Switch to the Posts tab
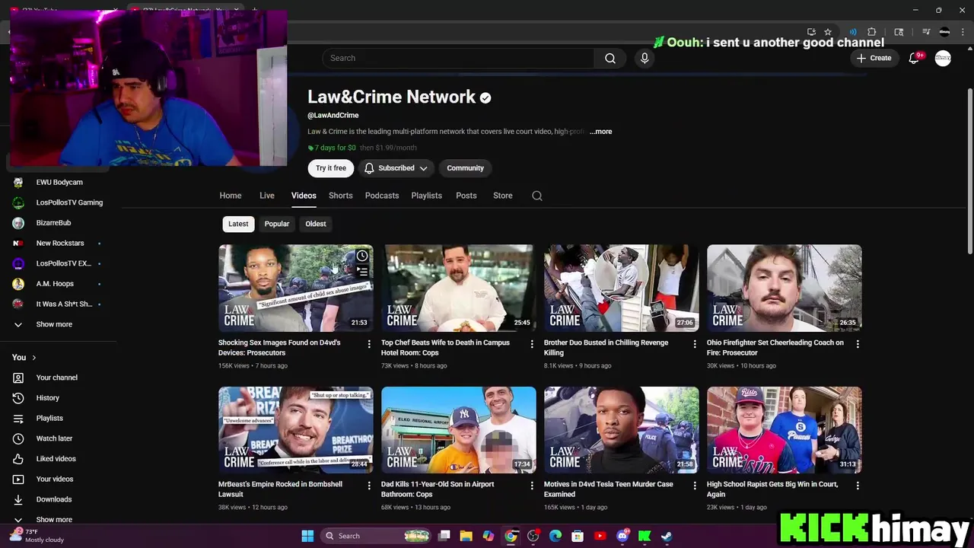 pyautogui.click(x=466, y=196)
